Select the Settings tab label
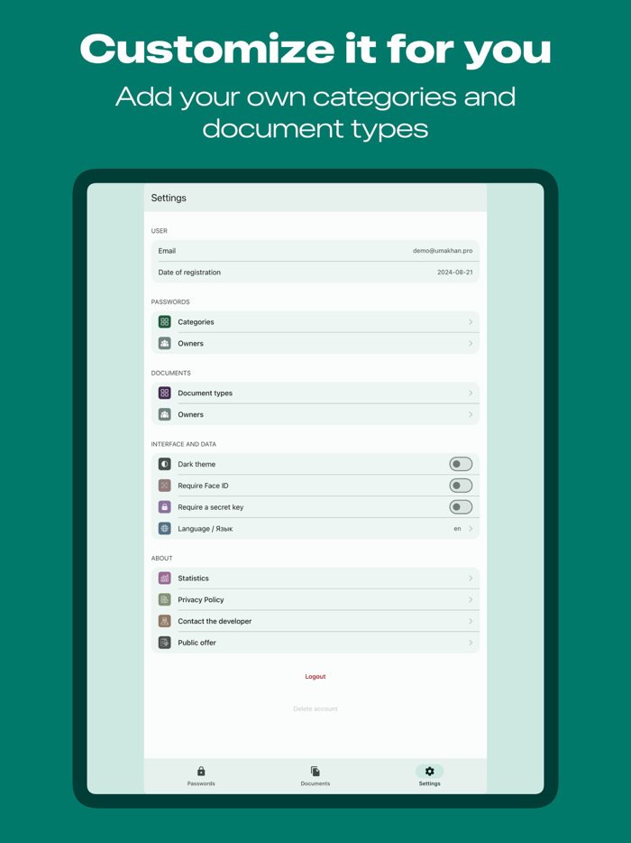The height and width of the screenshot is (843, 631). [430, 783]
